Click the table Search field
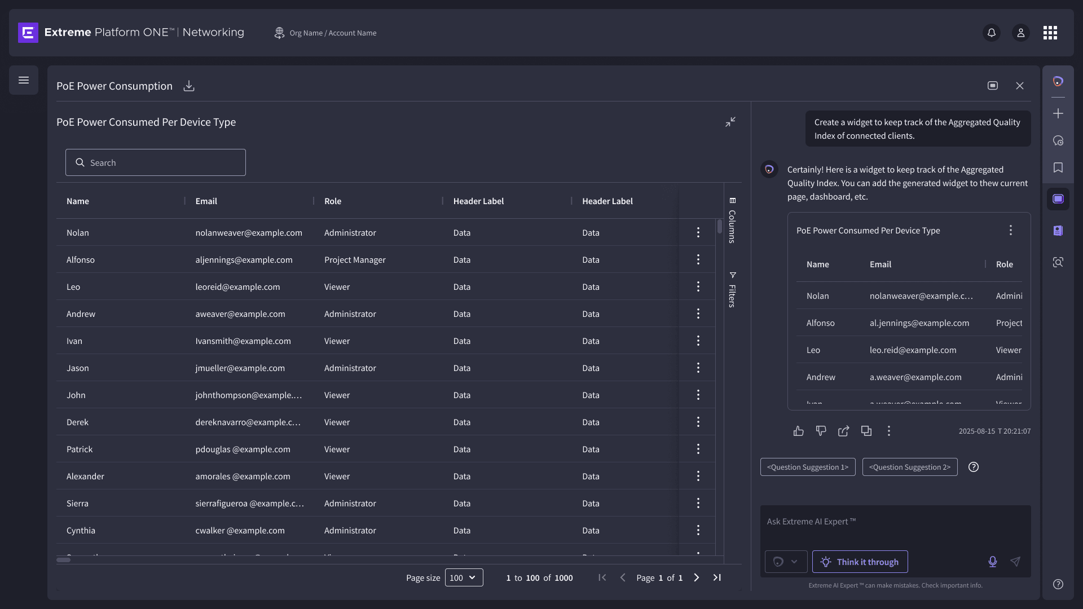The height and width of the screenshot is (609, 1083). tap(156, 162)
